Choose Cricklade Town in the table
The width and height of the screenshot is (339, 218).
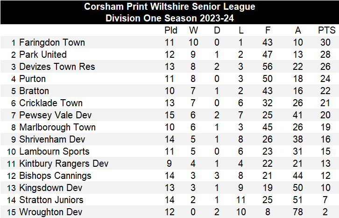[x=51, y=103]
